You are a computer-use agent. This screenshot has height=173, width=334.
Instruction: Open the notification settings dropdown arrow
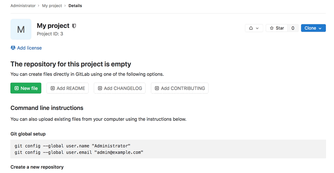tap(257, 28)
